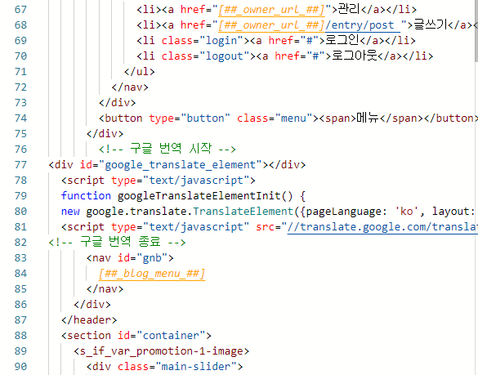Screen dimensions: 478x375
Task: Click the 메뉴 span text on line 74
Action: (x=368, y=118)
